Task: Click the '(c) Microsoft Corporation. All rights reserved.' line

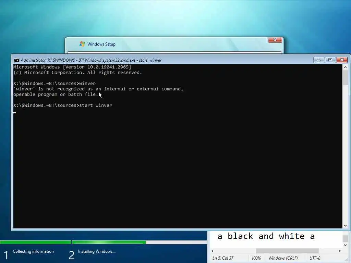Action: 78,73
